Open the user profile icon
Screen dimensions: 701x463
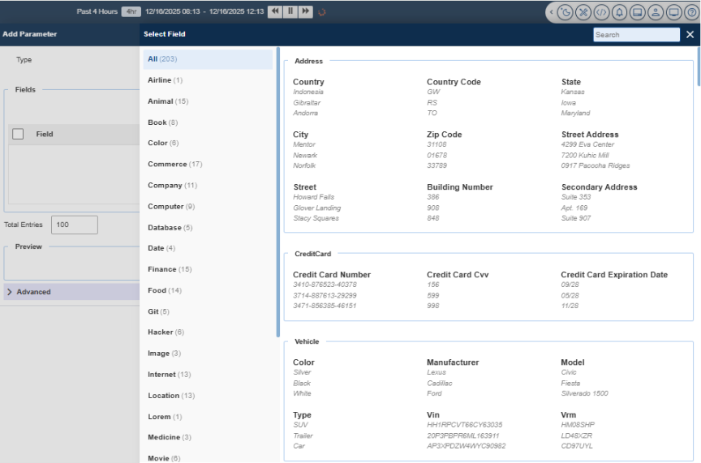tap(656, 12)
